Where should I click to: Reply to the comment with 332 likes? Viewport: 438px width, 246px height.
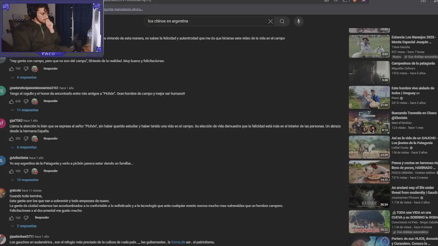click(x=51, y=139)
